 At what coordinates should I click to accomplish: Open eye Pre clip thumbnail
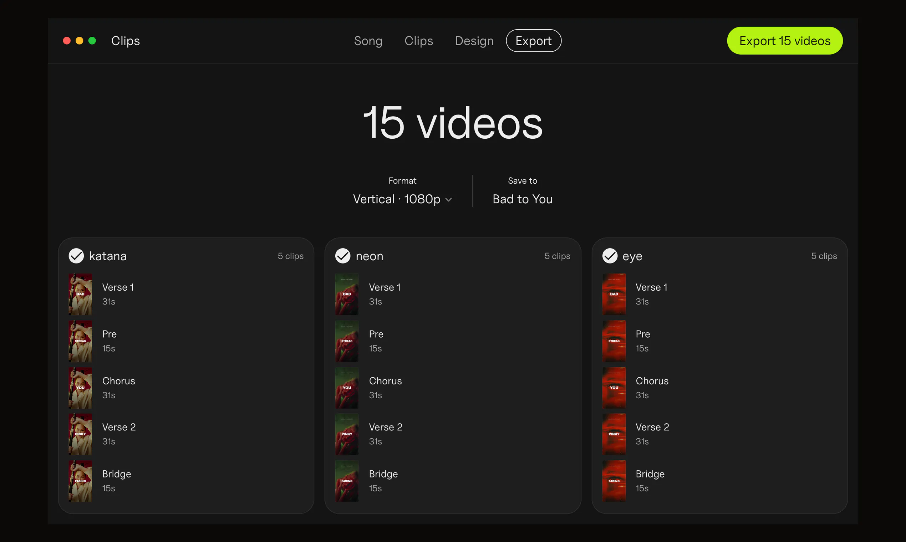coord(614,341)
